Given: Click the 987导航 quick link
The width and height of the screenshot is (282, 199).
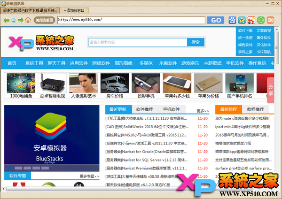Looking at the screenshot, I should [264, 52].
